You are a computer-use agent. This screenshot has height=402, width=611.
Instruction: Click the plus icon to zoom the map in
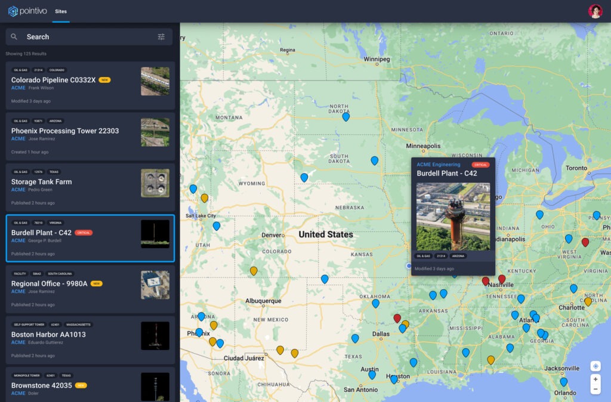[x=594, y=379]
